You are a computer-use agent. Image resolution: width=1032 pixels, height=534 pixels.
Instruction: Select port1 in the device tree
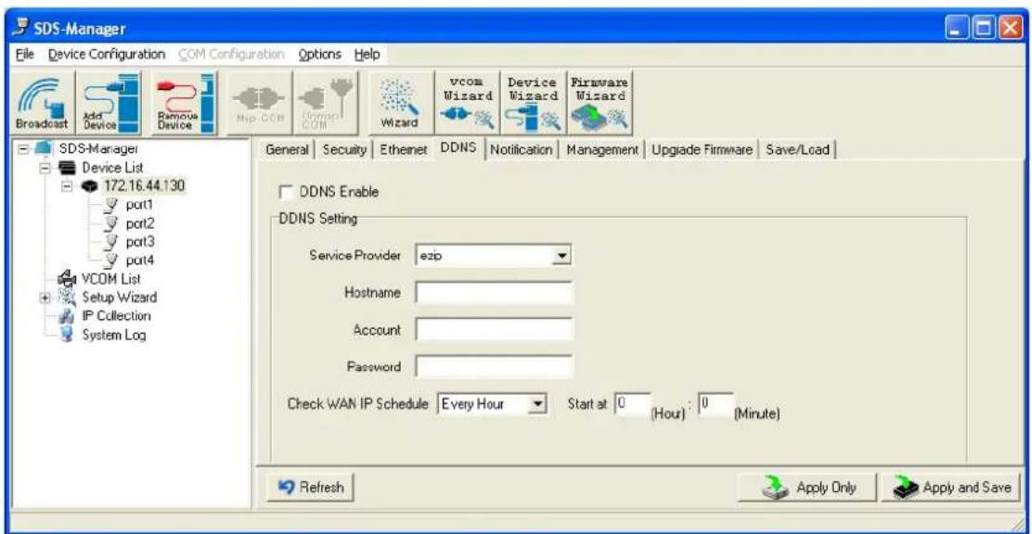coord(139,205)
